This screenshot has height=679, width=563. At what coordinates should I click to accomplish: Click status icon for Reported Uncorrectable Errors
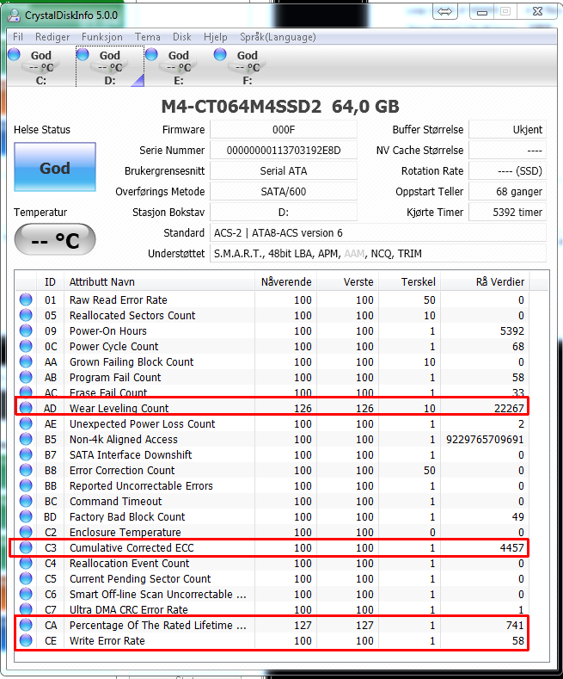coord(26,485)
